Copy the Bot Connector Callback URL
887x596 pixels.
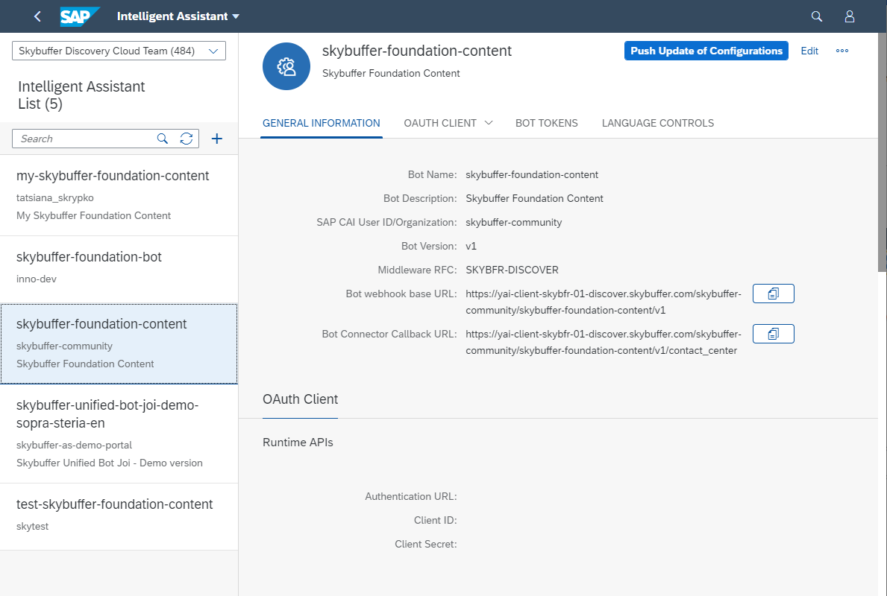(774, 334)
